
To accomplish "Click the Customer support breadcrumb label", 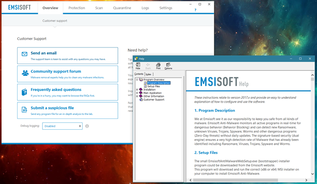I will pos(55,21).
